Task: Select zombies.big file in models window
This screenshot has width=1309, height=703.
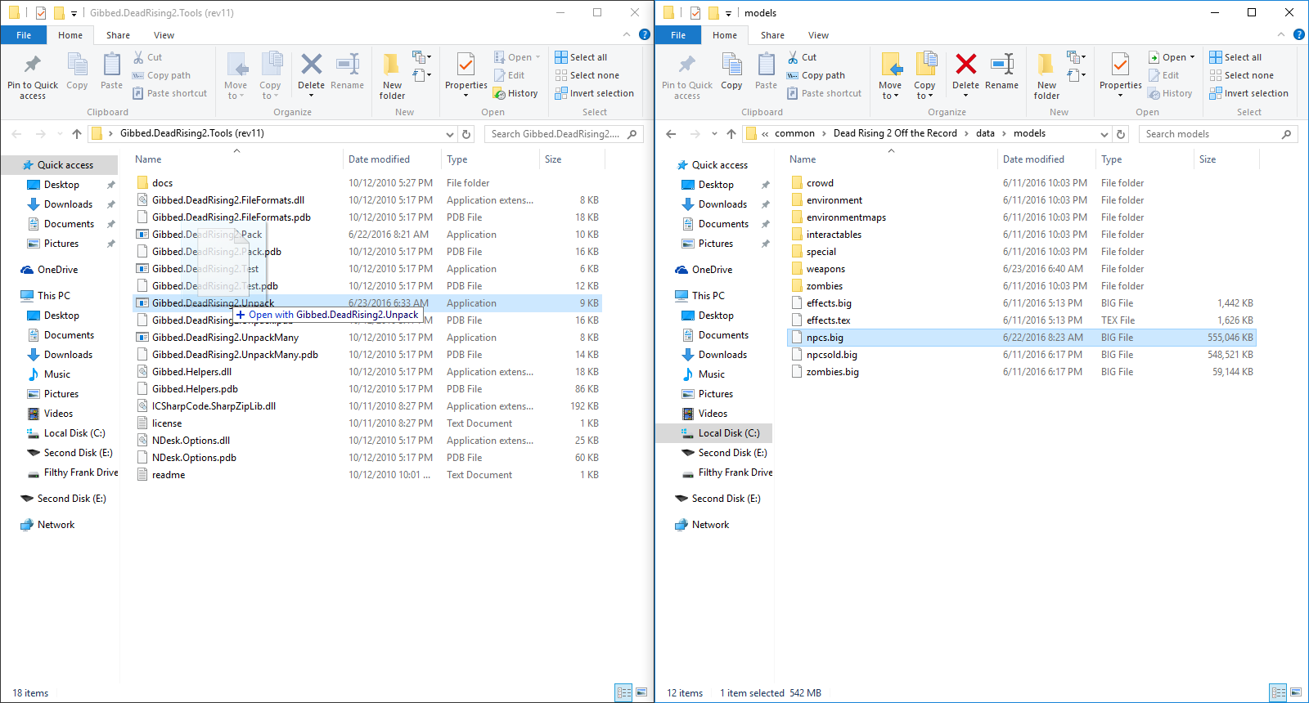Action: click(1022, 372)
